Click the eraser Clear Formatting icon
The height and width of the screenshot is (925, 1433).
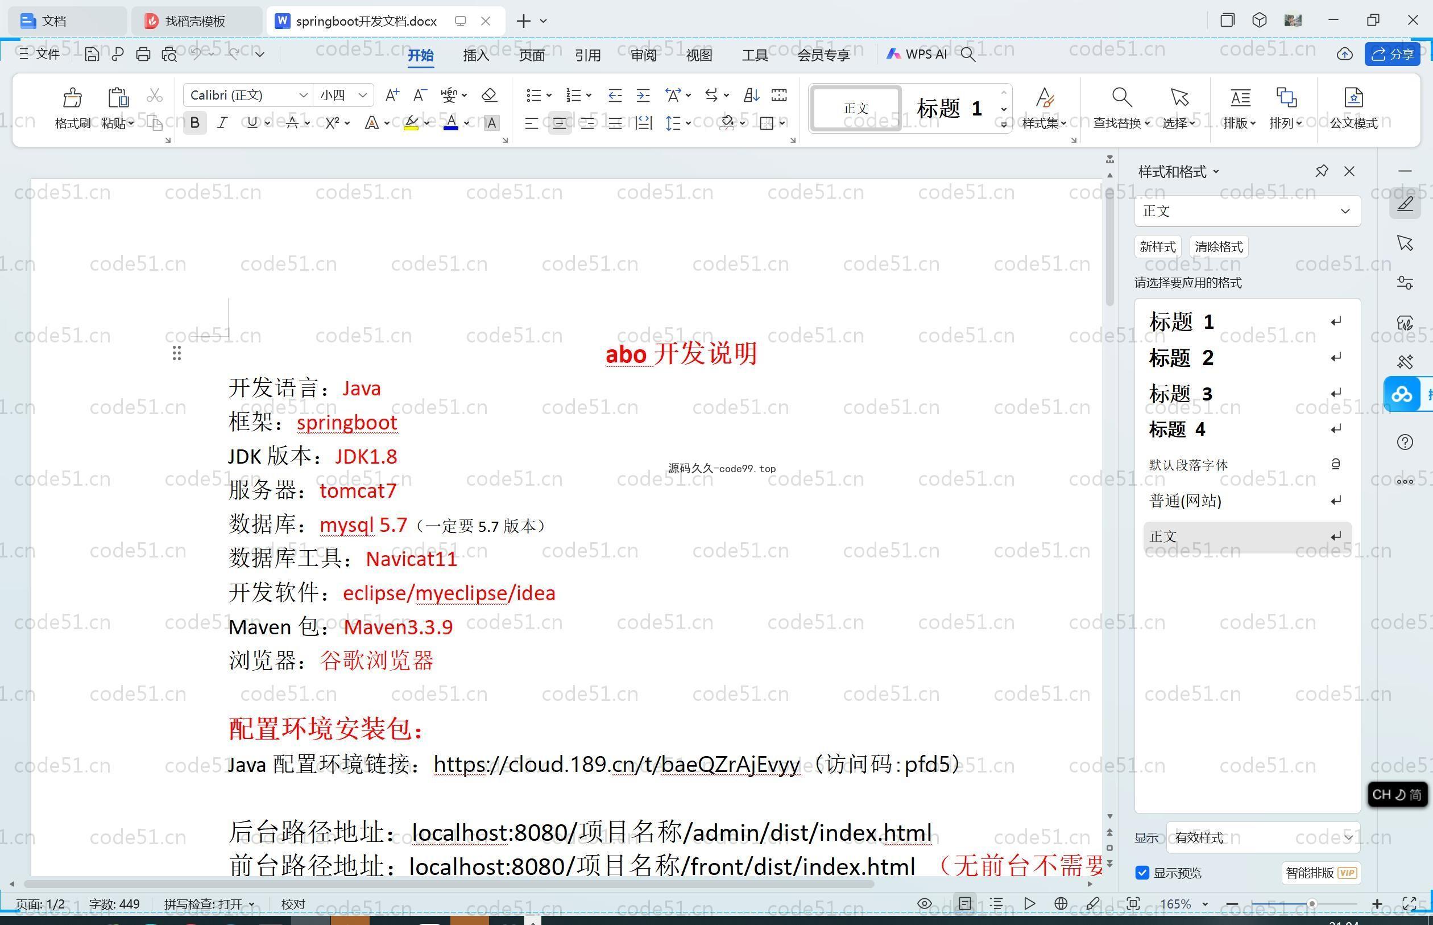[x=489, y=95]
